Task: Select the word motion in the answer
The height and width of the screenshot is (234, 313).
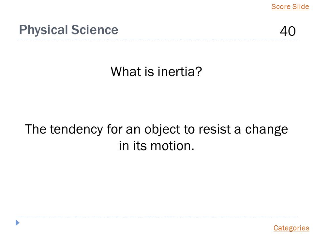Action: pyautogui.click(x=172, y=146)
